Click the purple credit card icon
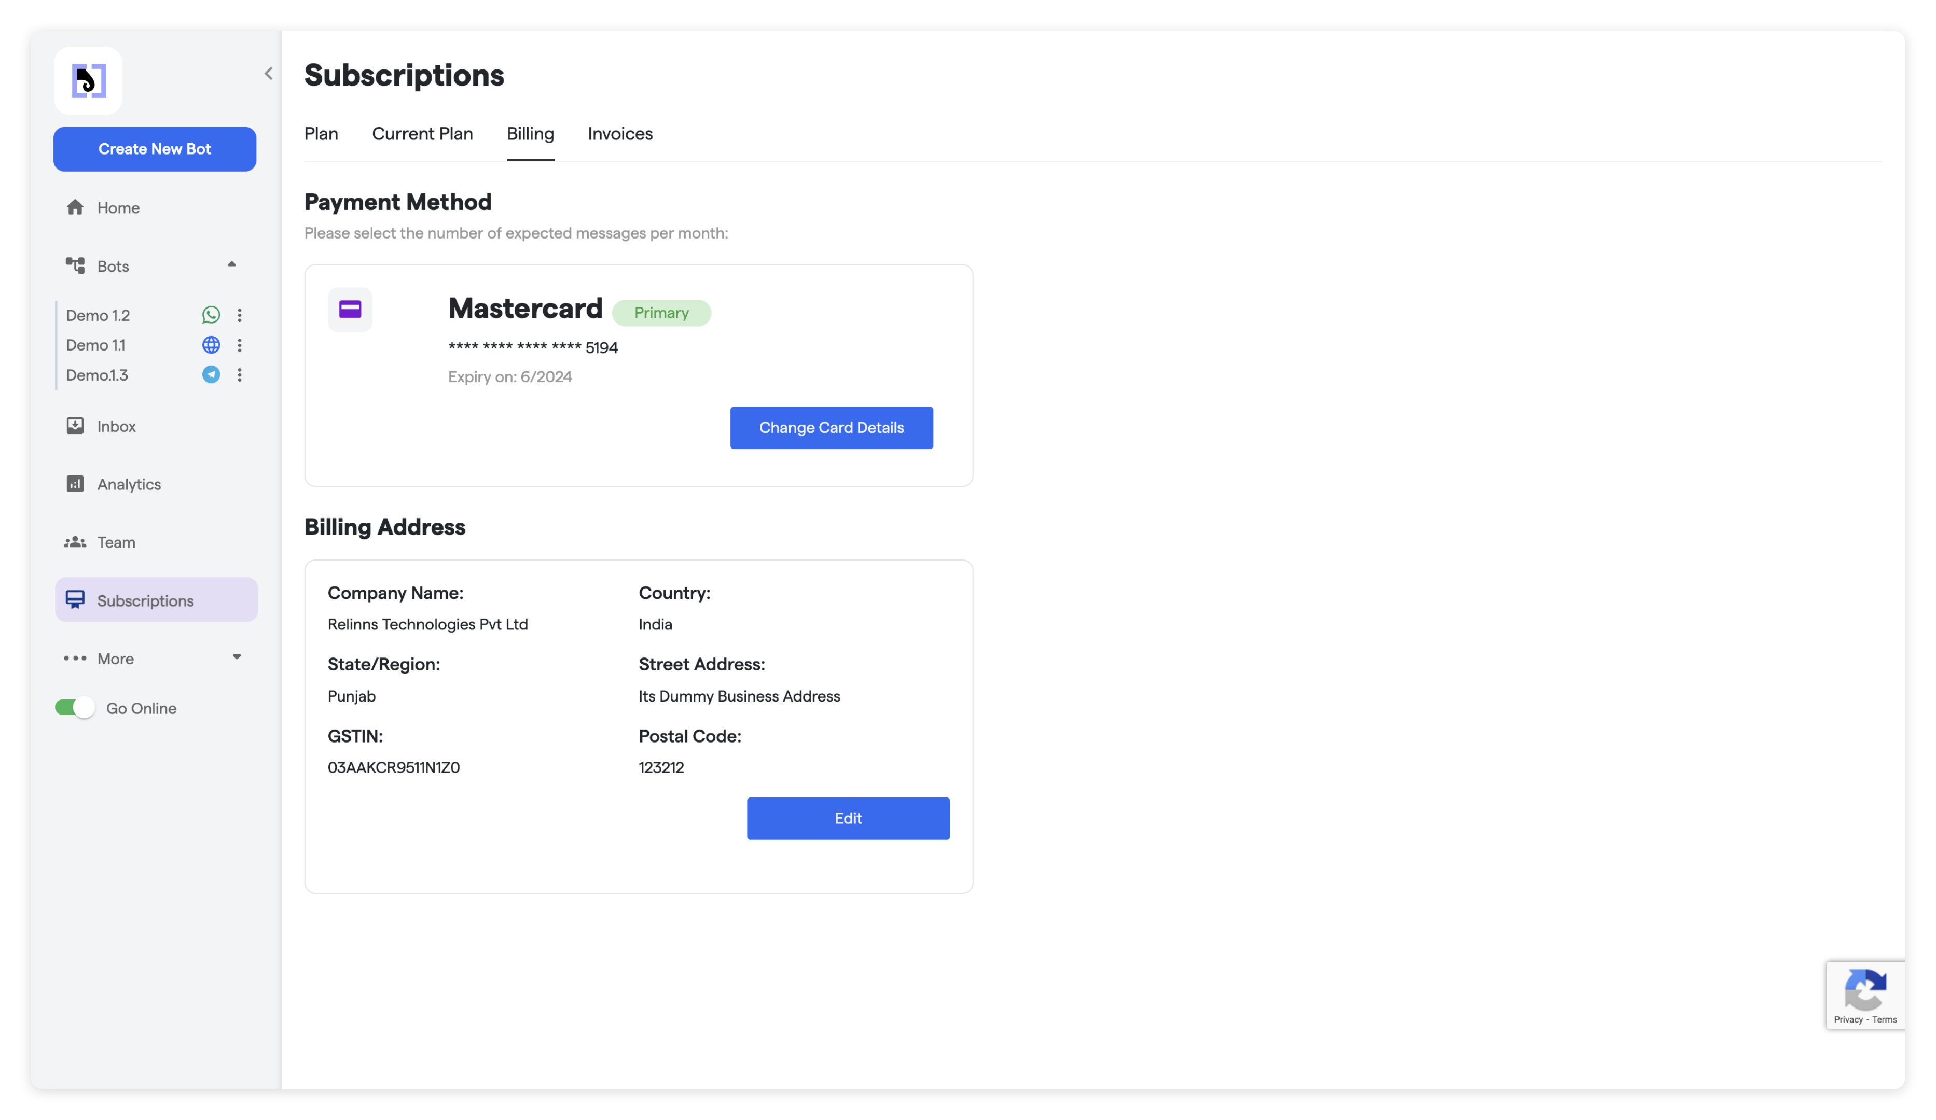Screen dimensions: 1936x1120 pyautogui.click(x=350, y=310)
